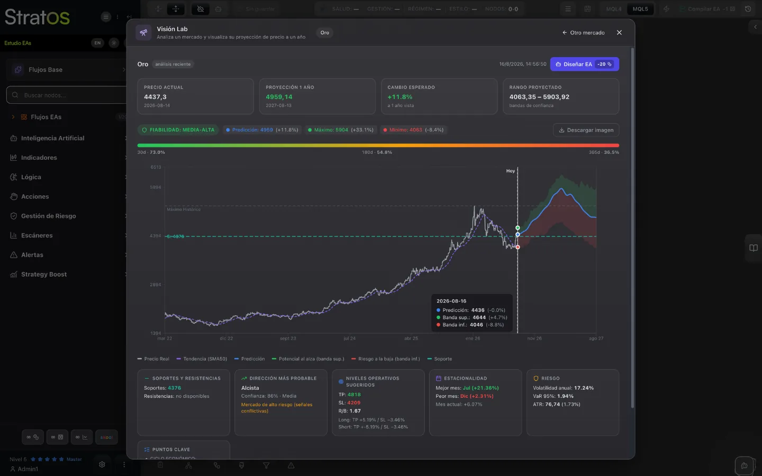Click the Mínimo: 4063 chip

(413, 130)
